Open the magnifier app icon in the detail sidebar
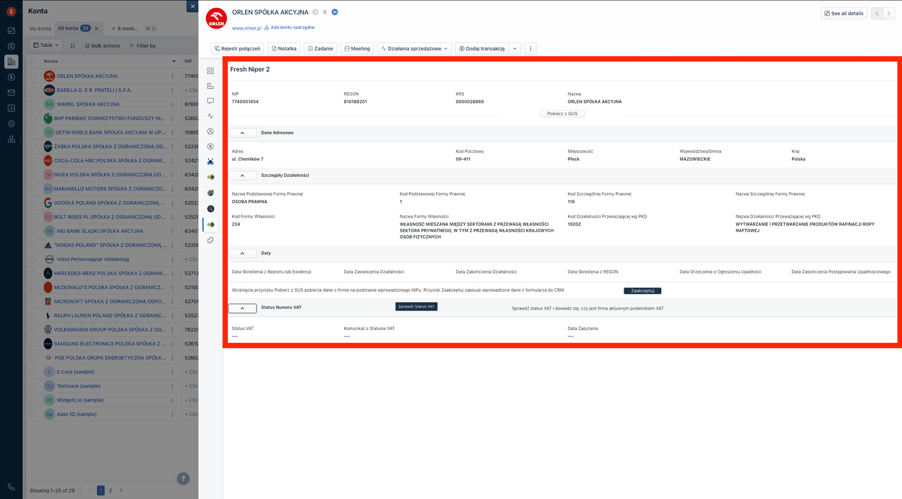902x499 pixels. point(210,209)
